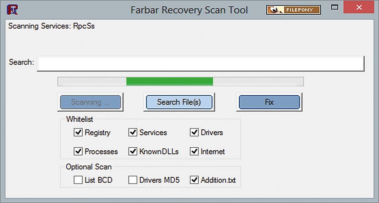The height and width of the screenshot is (203, 379).
Task: Enable the List BCD optional scan
Action: tap(78, 180)
